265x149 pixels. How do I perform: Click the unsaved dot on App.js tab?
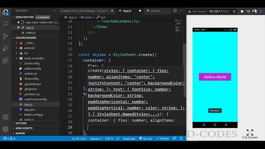[140, 11]
